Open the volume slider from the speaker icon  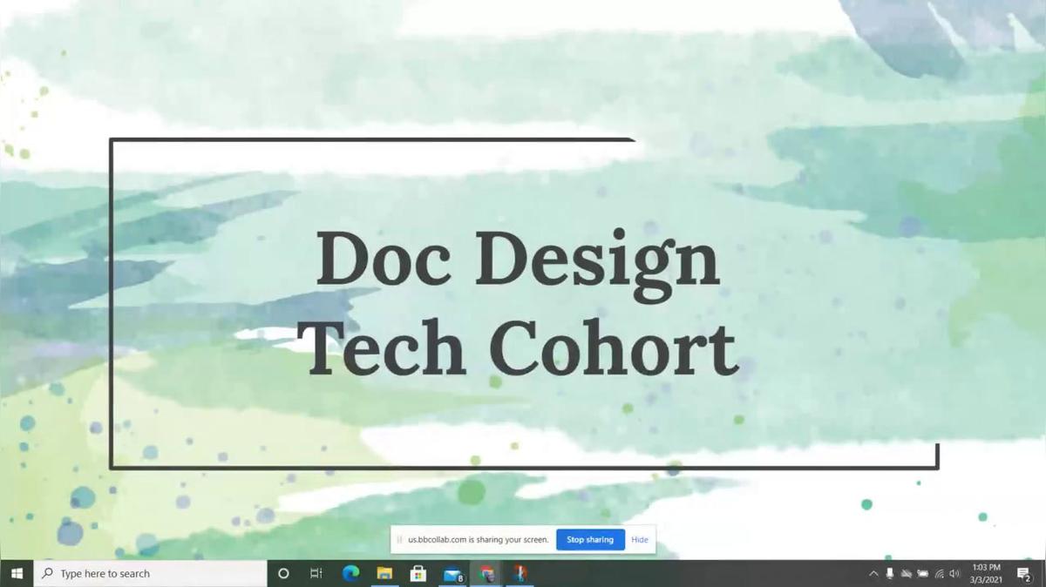pyautogui.click(x=954, y=573)
